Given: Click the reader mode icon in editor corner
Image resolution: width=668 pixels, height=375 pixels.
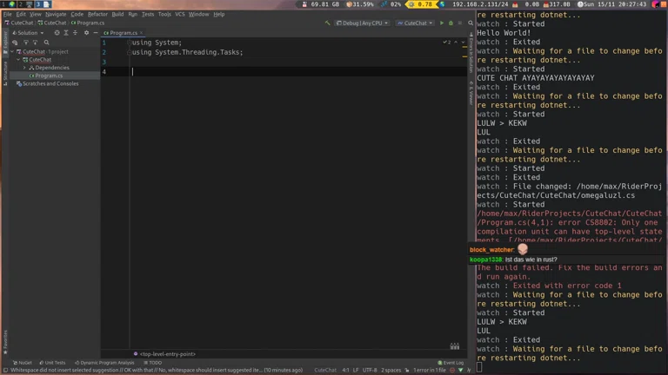Looking at the screenshot, I should (455, 346).
